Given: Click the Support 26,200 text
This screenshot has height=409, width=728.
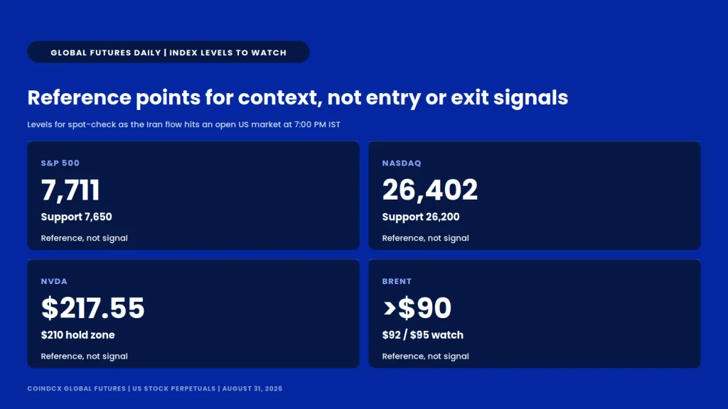Looking at the screenshot, I should [x=421, y=217].
